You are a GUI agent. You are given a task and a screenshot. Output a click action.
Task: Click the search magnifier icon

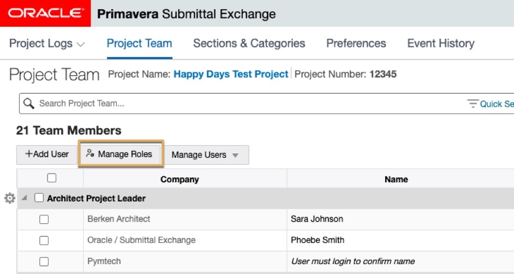(x=29, y=103)
